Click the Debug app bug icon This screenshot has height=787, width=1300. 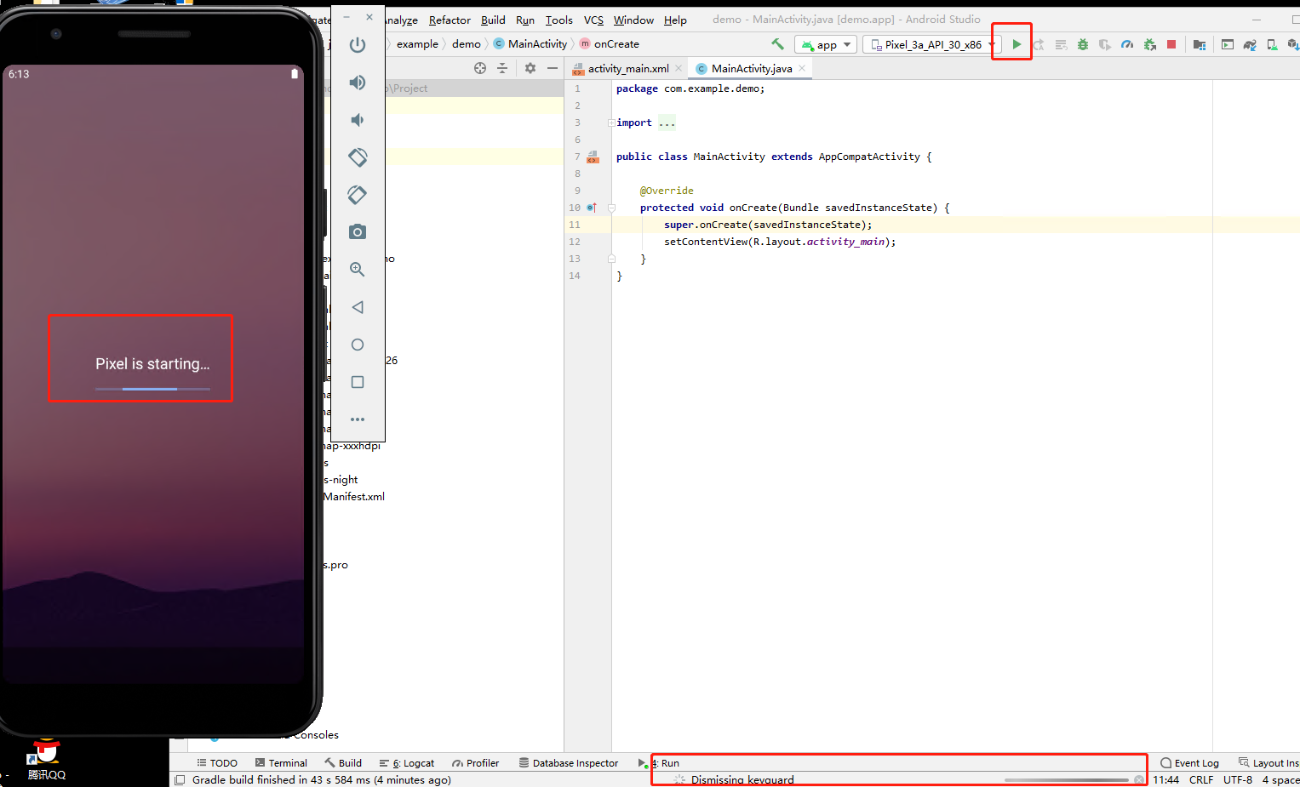coord(1083,44)
